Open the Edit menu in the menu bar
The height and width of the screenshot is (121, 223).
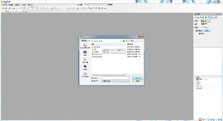[x=11, y=5]
